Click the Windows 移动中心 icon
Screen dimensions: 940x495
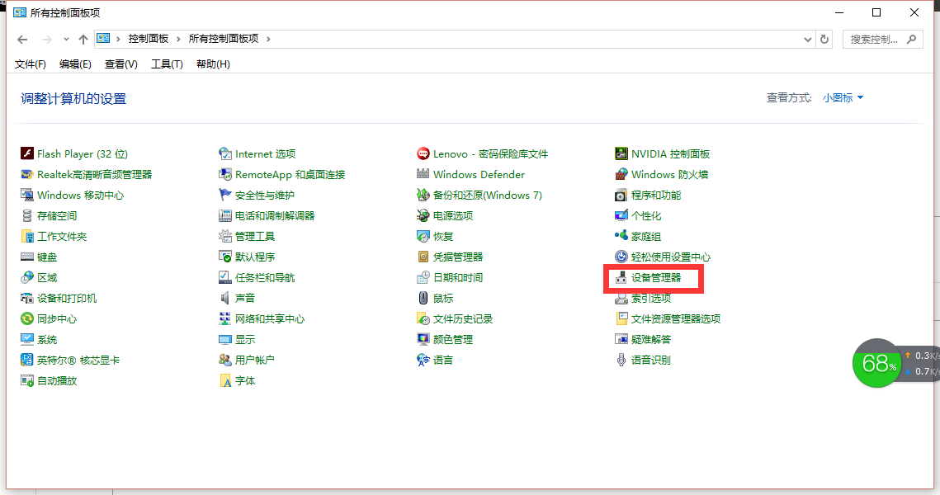(x=27, y=195)
